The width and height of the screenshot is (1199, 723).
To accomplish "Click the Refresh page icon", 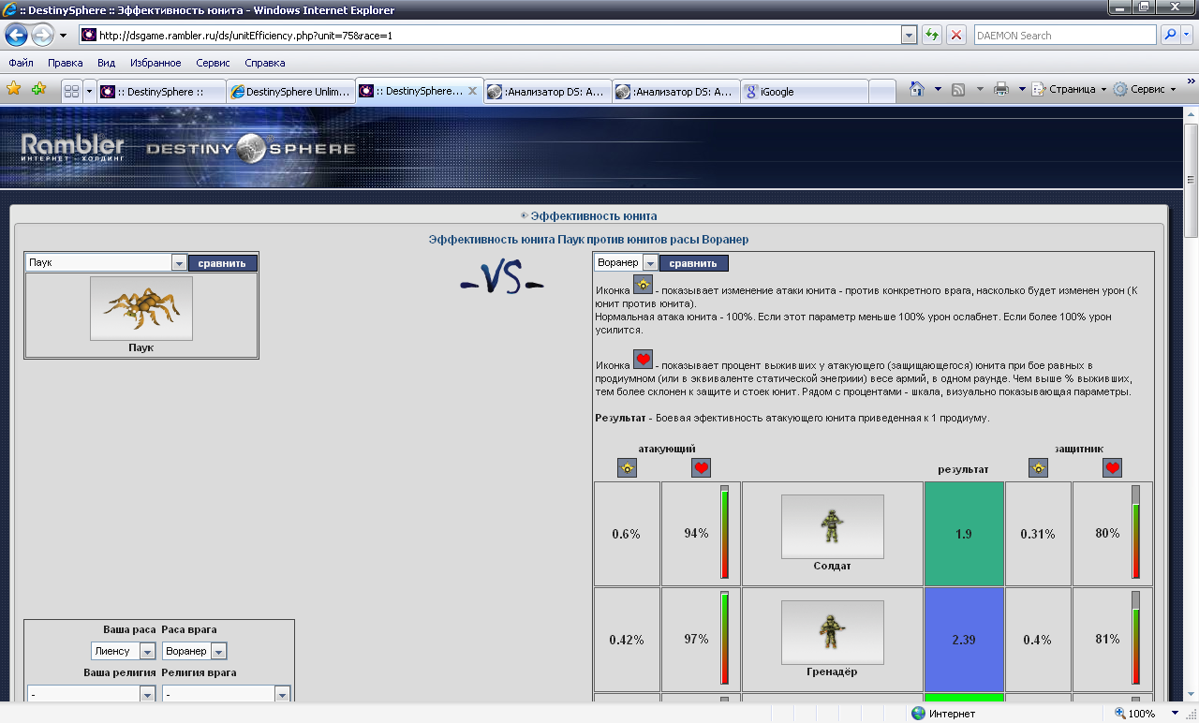I will click(x=932, y=35).
